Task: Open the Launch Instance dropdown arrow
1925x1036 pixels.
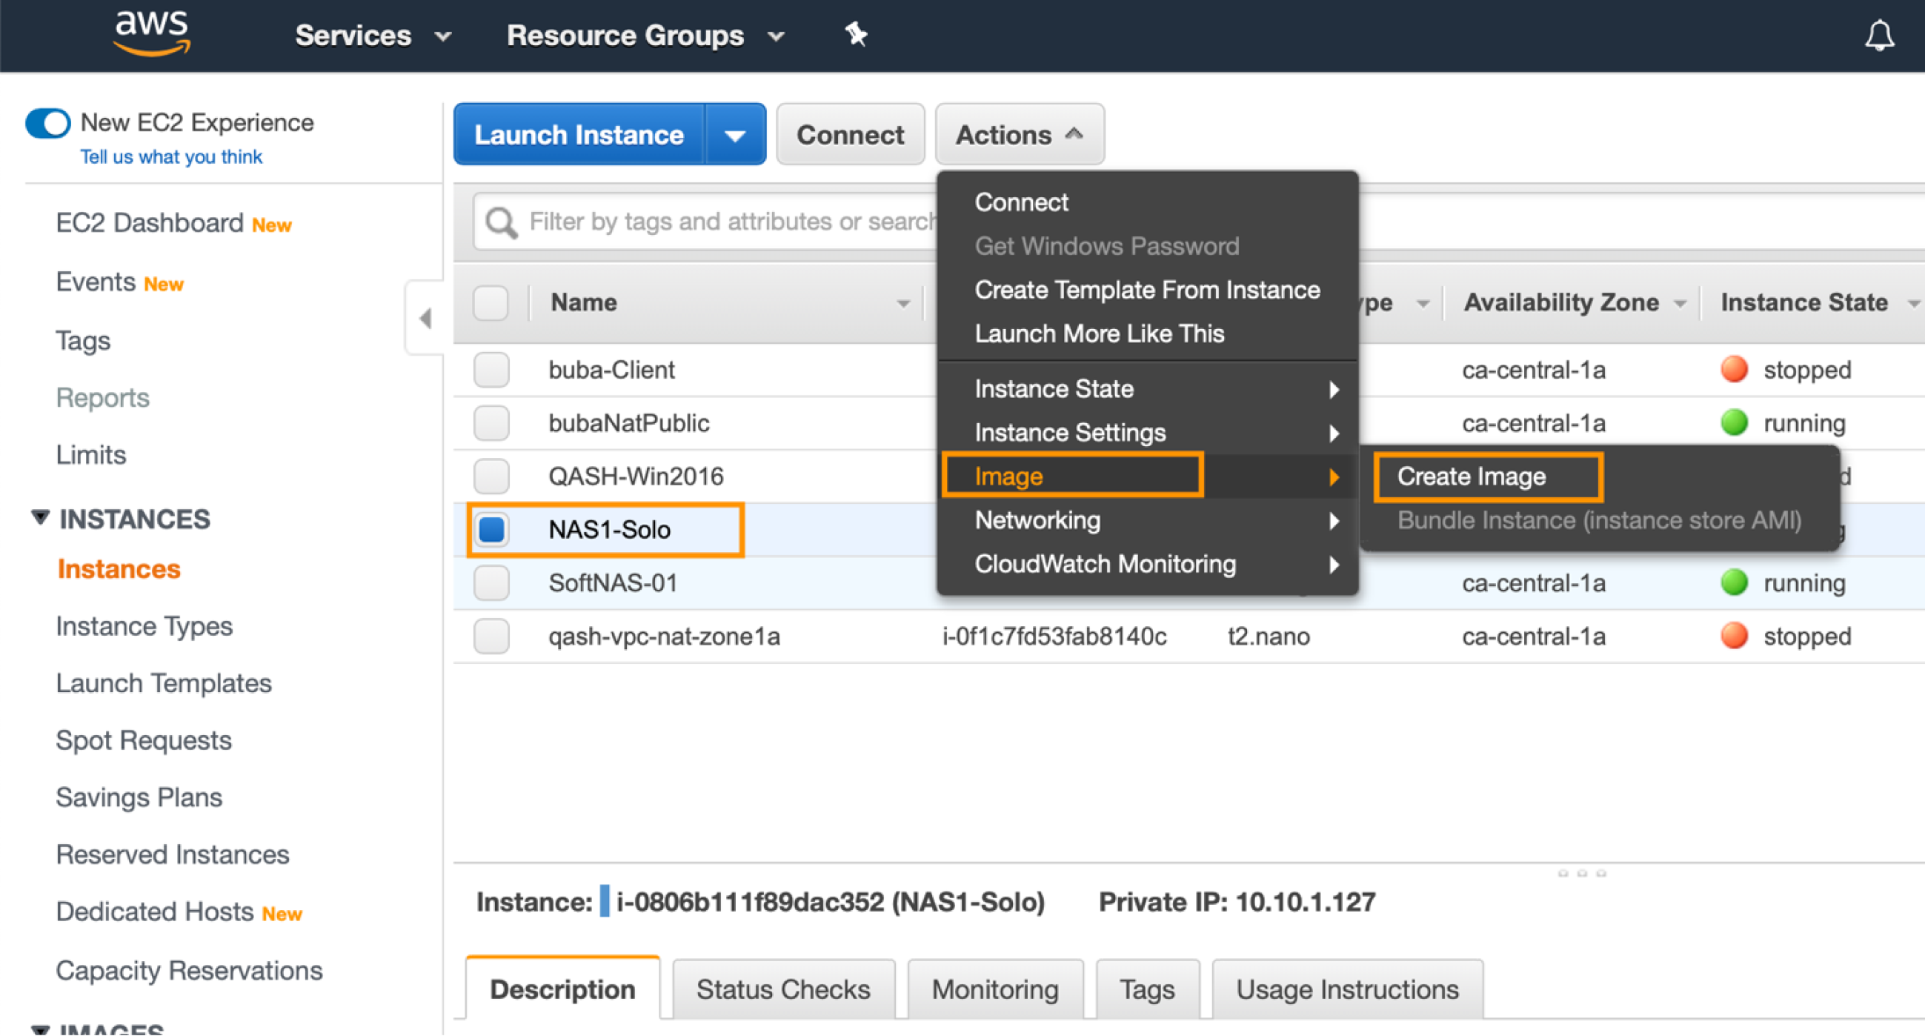Action: point(735,136)
